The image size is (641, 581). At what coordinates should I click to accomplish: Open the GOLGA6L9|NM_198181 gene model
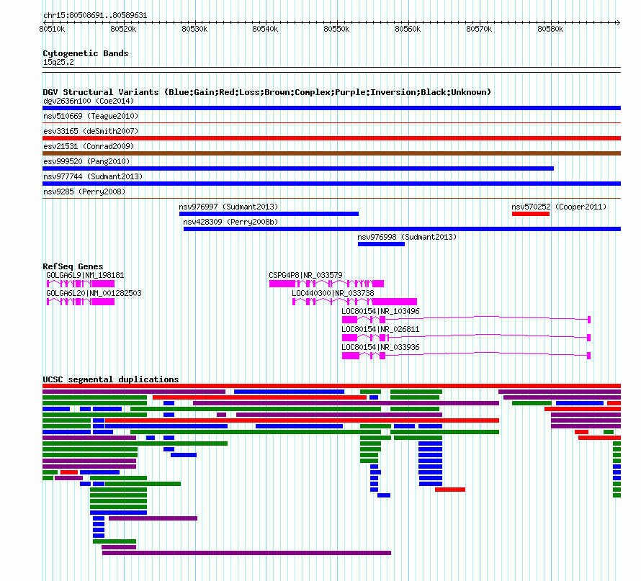(x=81, y=284)
